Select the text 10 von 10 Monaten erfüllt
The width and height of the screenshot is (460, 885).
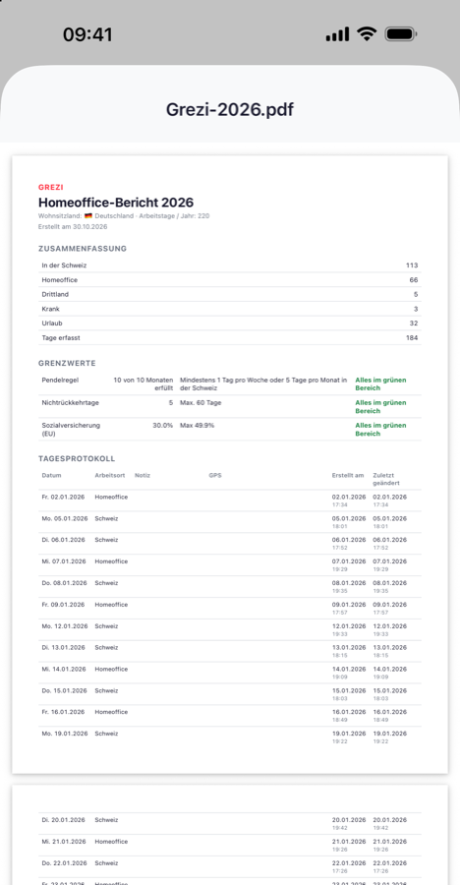[144, 384]
